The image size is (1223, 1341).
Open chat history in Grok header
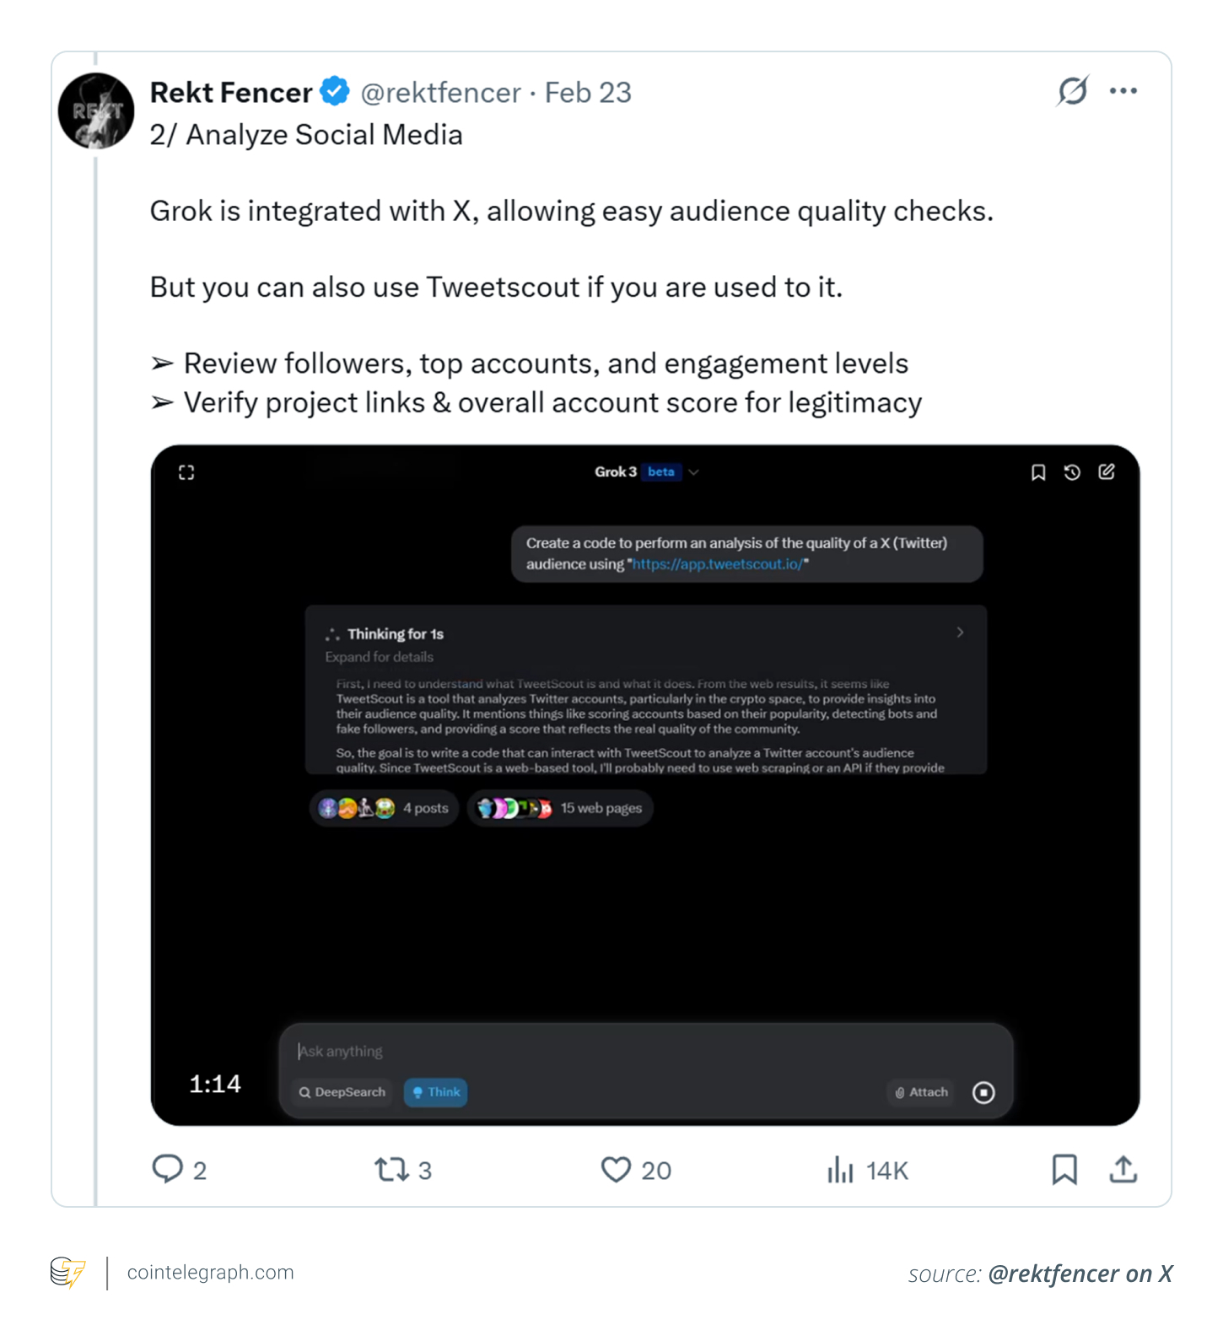(x=1072, y=472)
